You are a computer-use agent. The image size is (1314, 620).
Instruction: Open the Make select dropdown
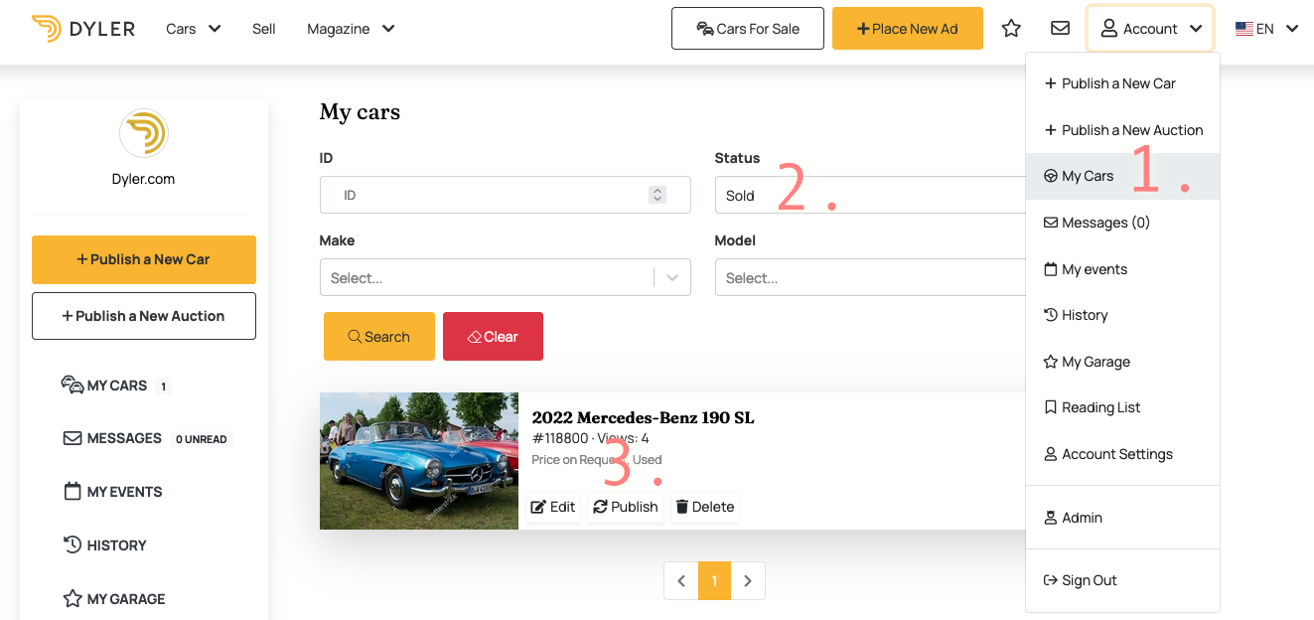pyautogui.click(x=505, y=277)
